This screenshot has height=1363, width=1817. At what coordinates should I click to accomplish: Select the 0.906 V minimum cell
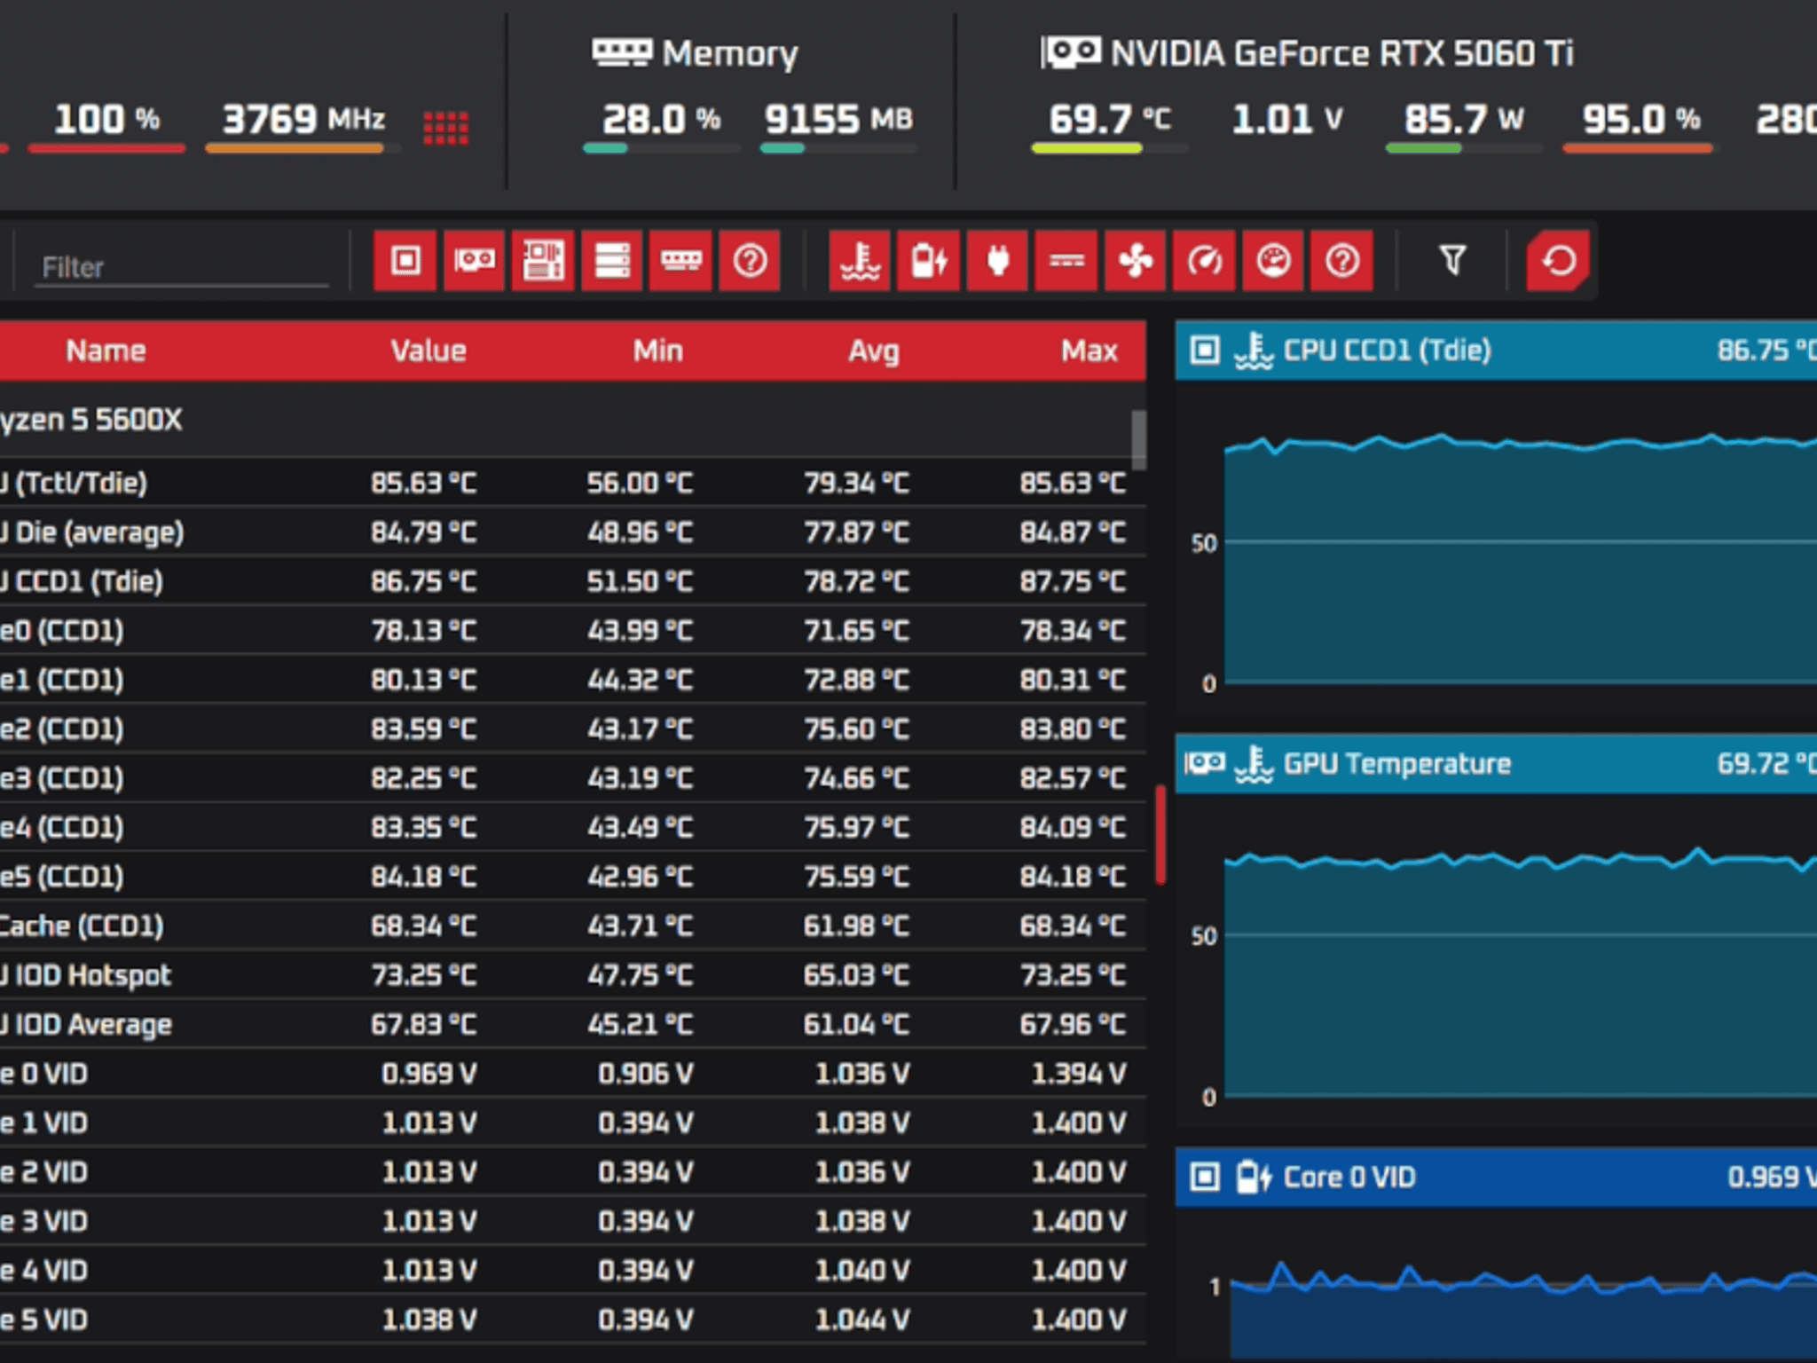point(645,1074)
